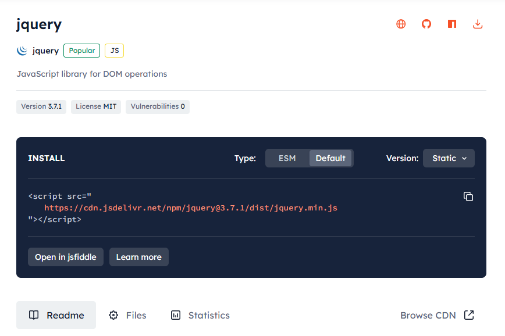The height and width of the screenshot is (336, 505).
Task: Switch to the Statistics tab
Action: (200, 315)
